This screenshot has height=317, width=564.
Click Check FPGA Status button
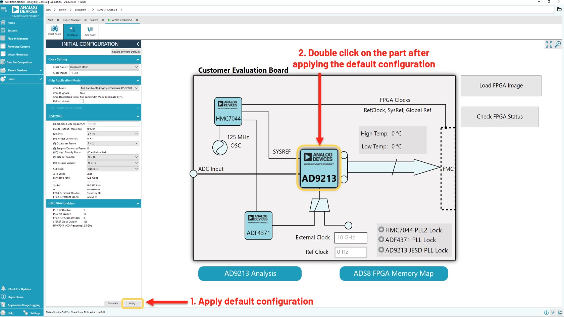pos(500,117)
